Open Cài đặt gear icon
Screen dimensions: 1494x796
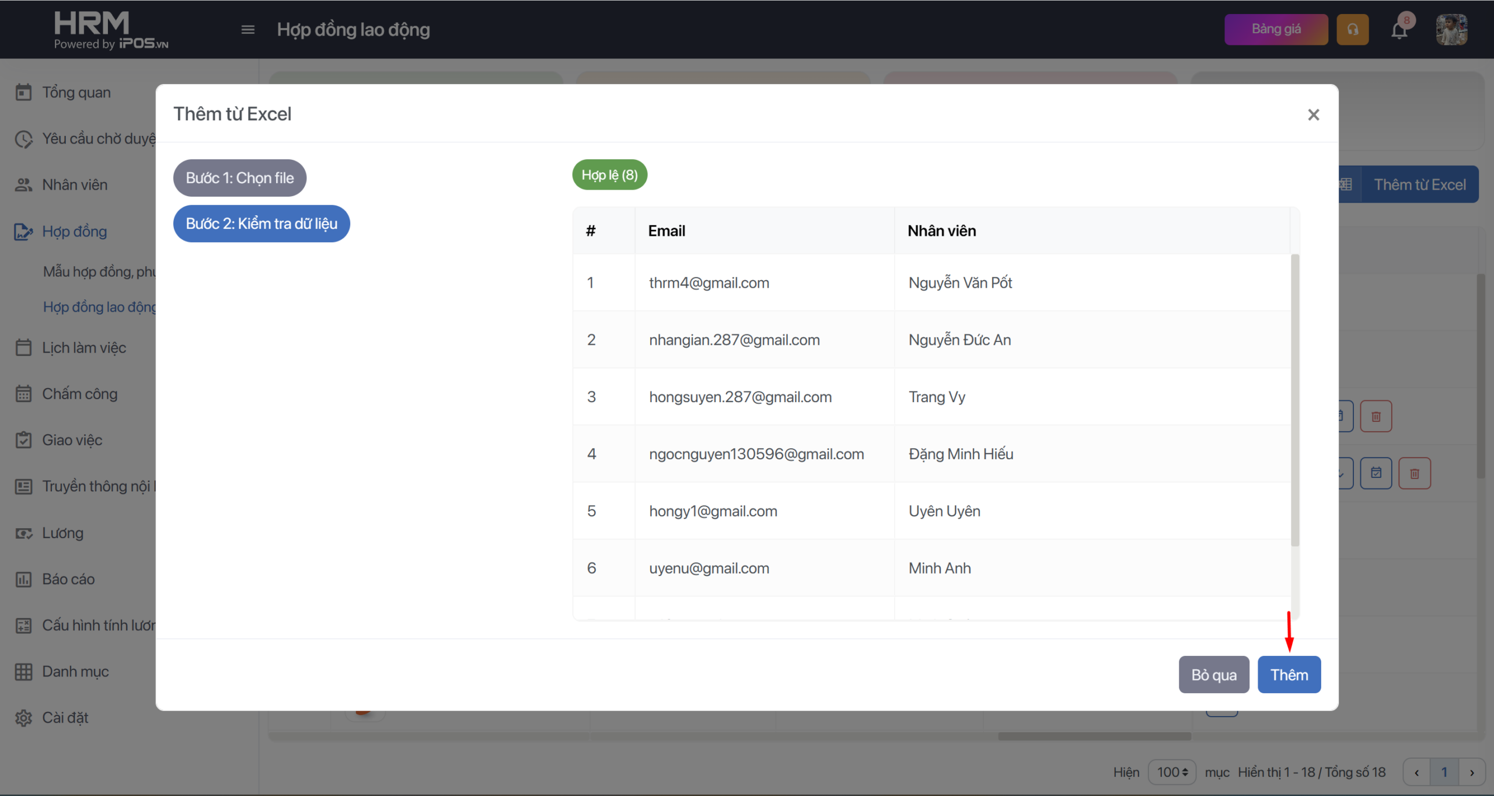tap(23, 718)
